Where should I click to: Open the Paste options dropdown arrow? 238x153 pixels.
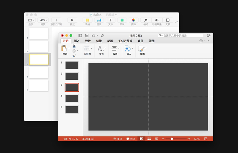(x=69, y=48)
